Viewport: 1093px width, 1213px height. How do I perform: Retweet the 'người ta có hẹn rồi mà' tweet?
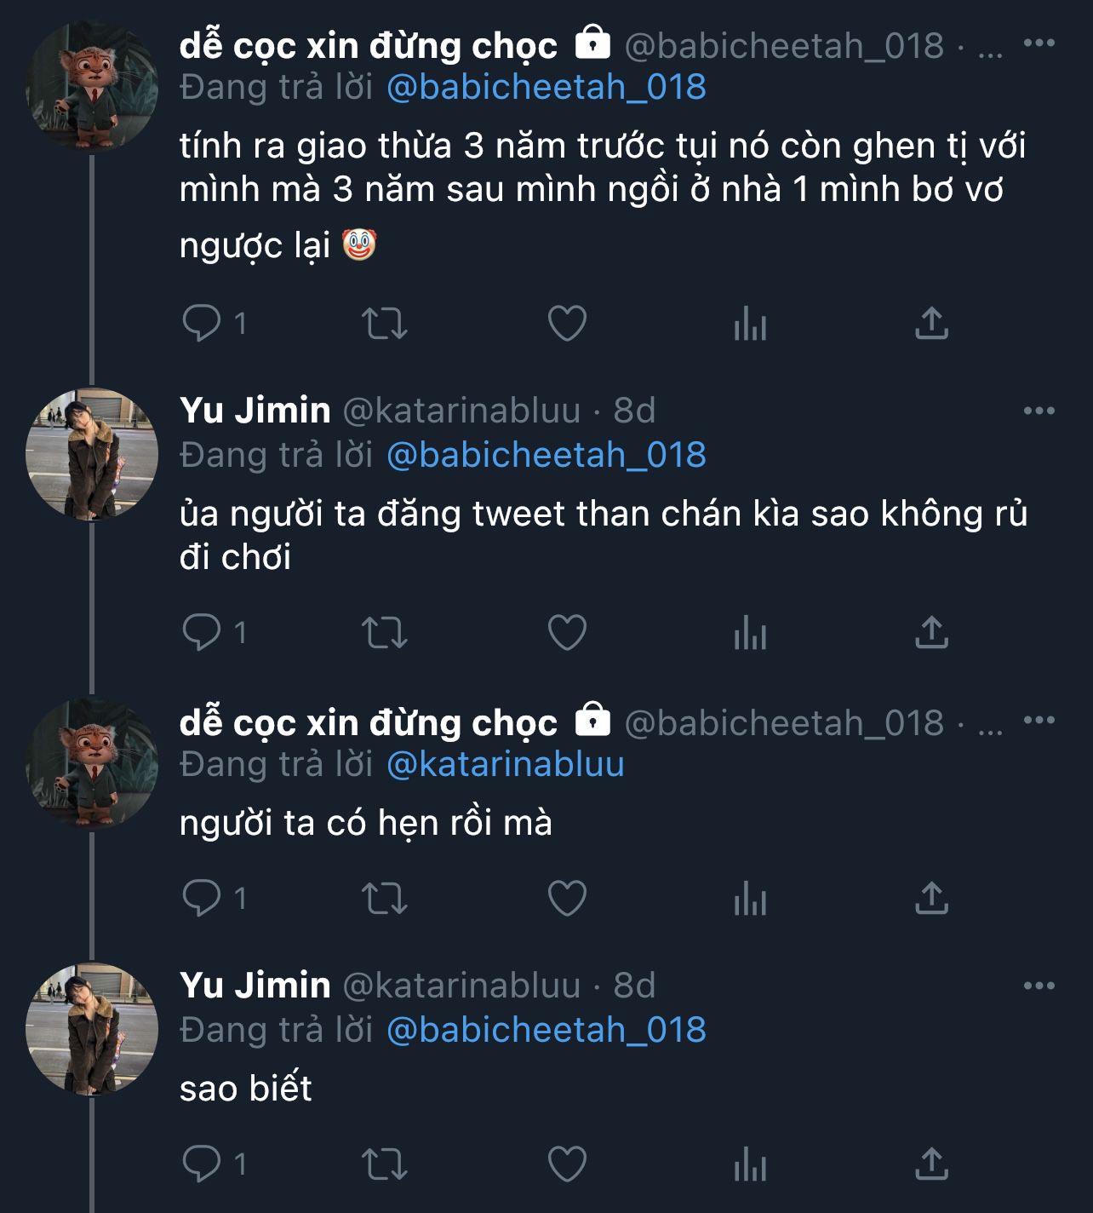point(385,899)
